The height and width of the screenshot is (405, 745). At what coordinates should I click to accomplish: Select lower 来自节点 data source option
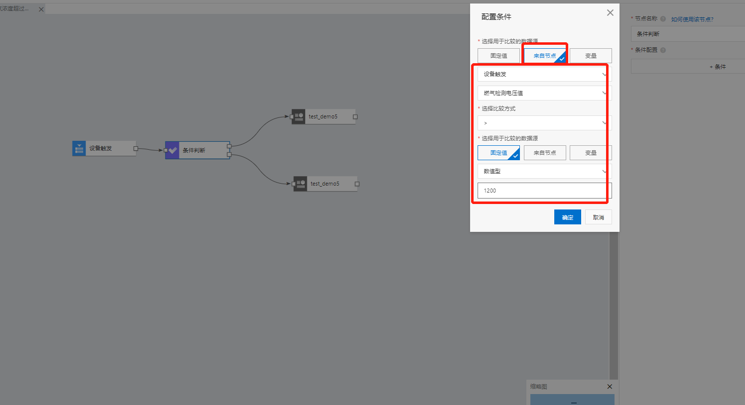[x=545, y=153]
